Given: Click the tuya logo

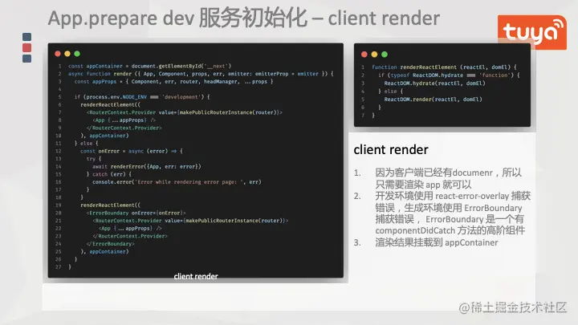Looking at the screenshot, I should (532, 32).
